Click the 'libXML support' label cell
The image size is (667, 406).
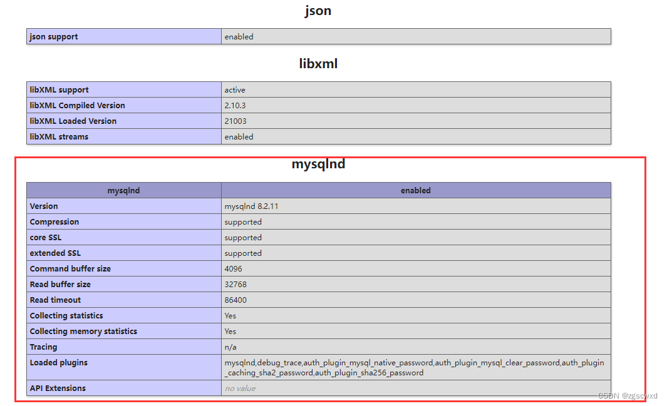[124, 89]
